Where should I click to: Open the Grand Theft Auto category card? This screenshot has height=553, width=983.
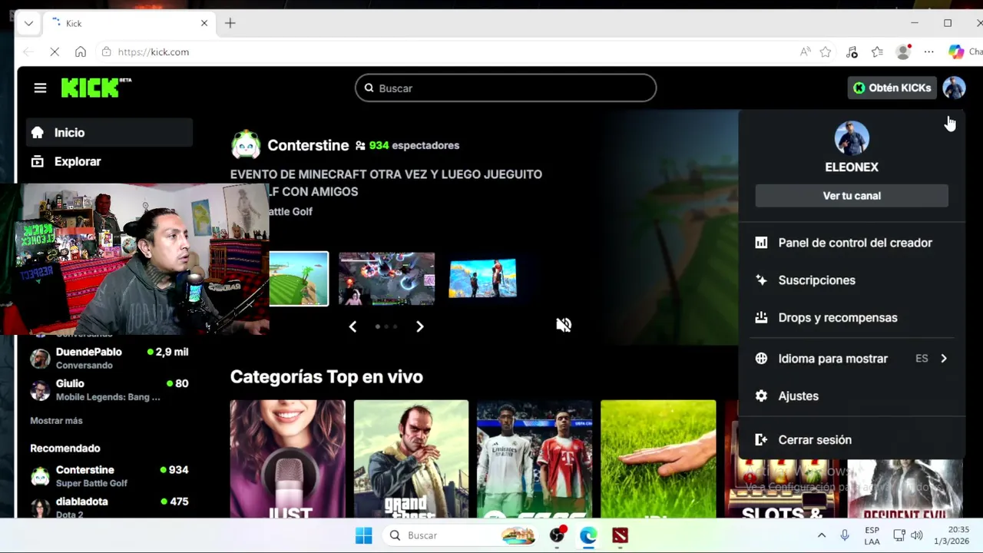(x=411, y=459)
